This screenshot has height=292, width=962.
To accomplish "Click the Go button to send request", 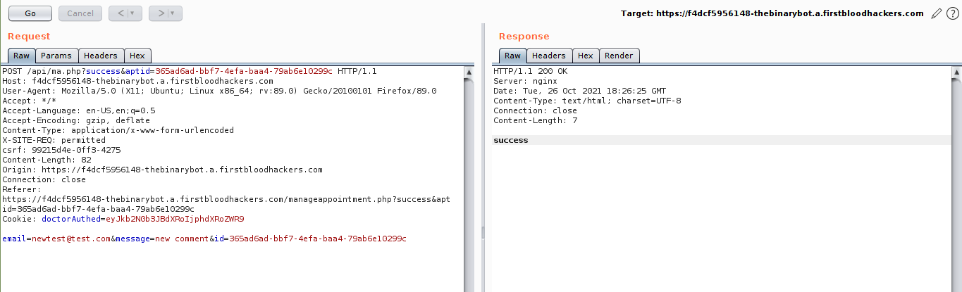I will [x=30, y=13].
